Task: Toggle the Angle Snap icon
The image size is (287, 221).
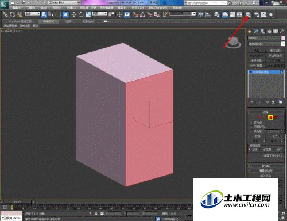Action: tap(142, 14)
